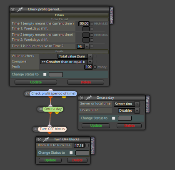175x170 pixels.
Task: Click Time 1 Weekdays shift input
Action: coord(86,29)
